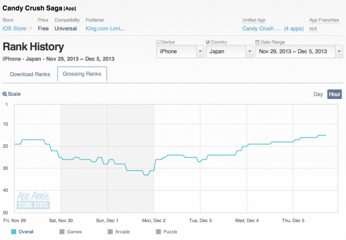Open the King.com Limi… publisher link
346x240 pixels.
(x=105, y=29)
